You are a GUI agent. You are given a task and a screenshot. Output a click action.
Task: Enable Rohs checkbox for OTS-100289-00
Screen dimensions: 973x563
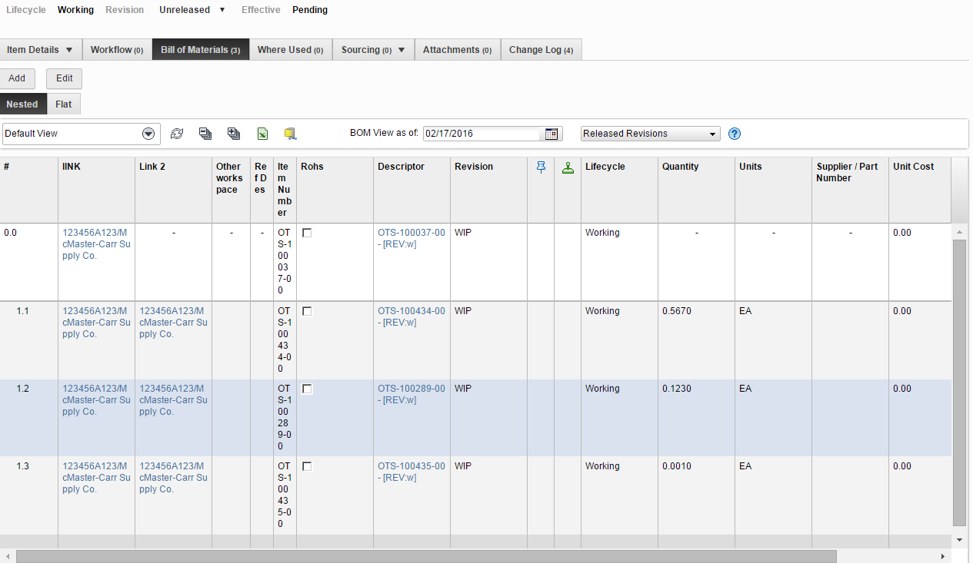click(307, 389)
